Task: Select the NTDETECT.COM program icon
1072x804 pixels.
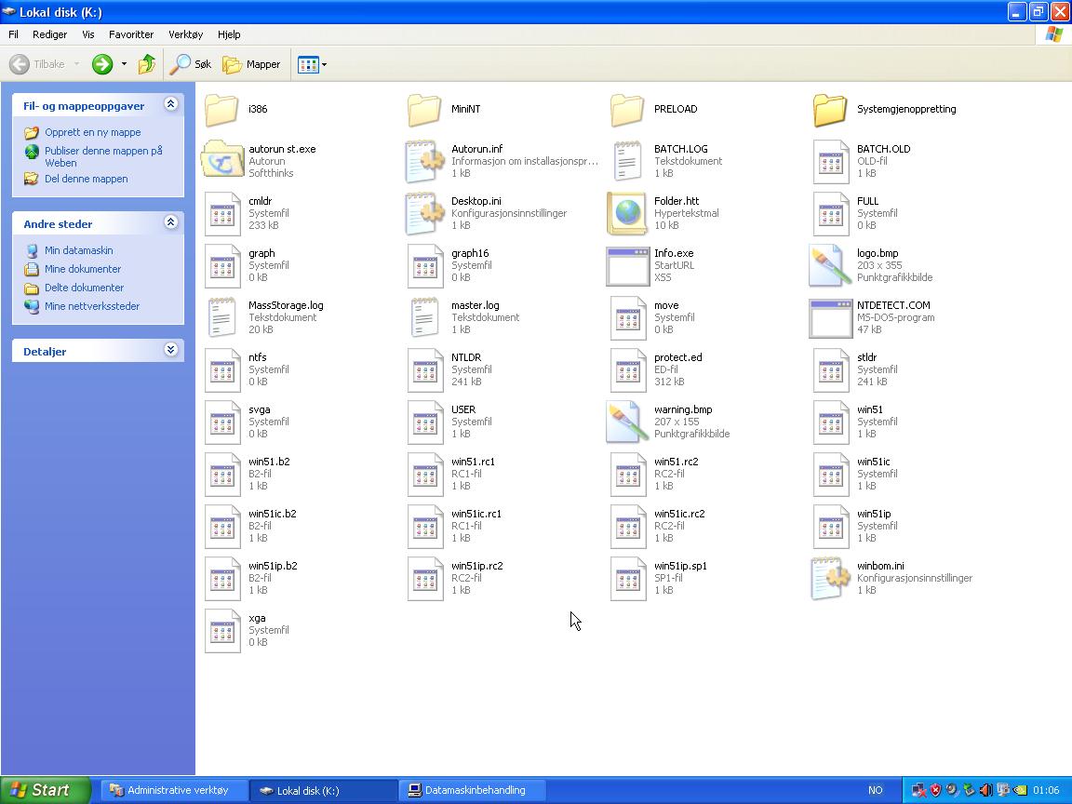Action: coord(830,318)
